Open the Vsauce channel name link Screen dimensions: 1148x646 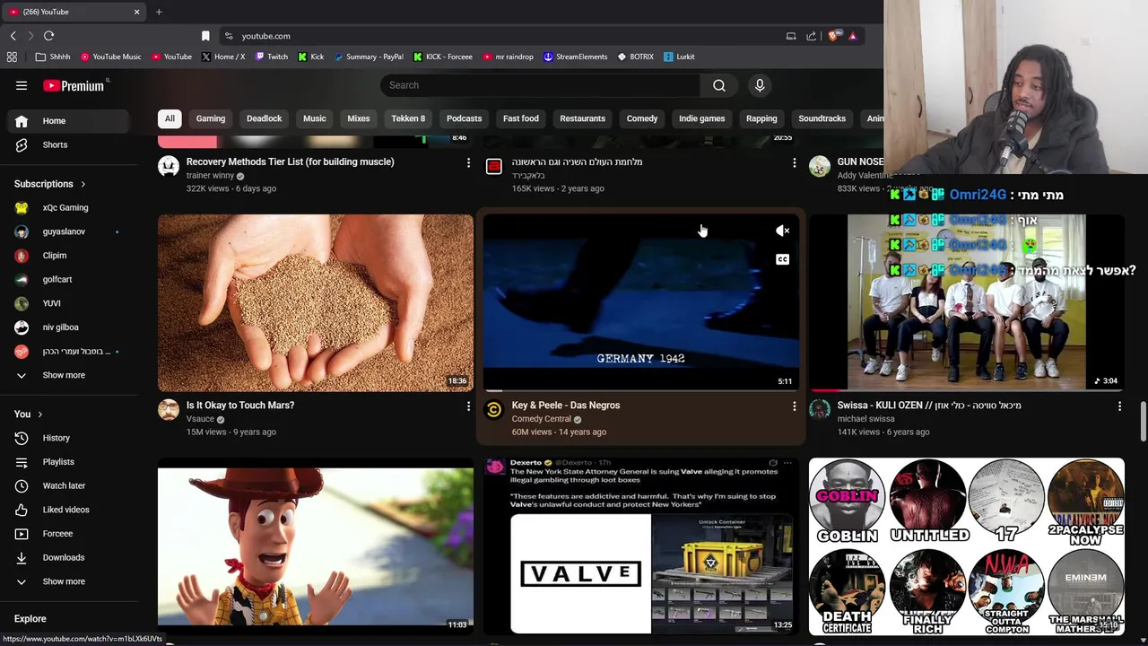[200, 419]
